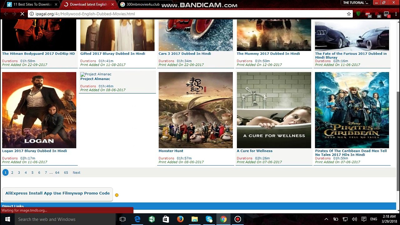This screenshot has width=400, height=225.
Task: Open the 'A Cure for Wellness' title link
Action: [255, 151]
